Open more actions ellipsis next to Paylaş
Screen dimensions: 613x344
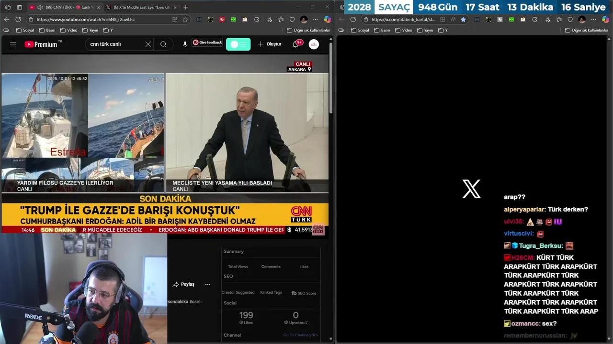208,284
